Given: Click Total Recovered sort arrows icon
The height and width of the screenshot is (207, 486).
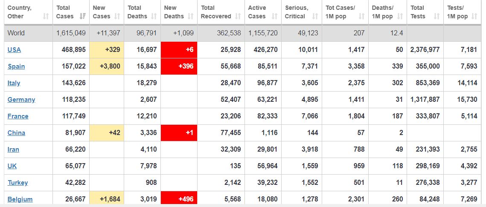Looking at the screenshot, I should pyautogui.click(x=238, y=17).
